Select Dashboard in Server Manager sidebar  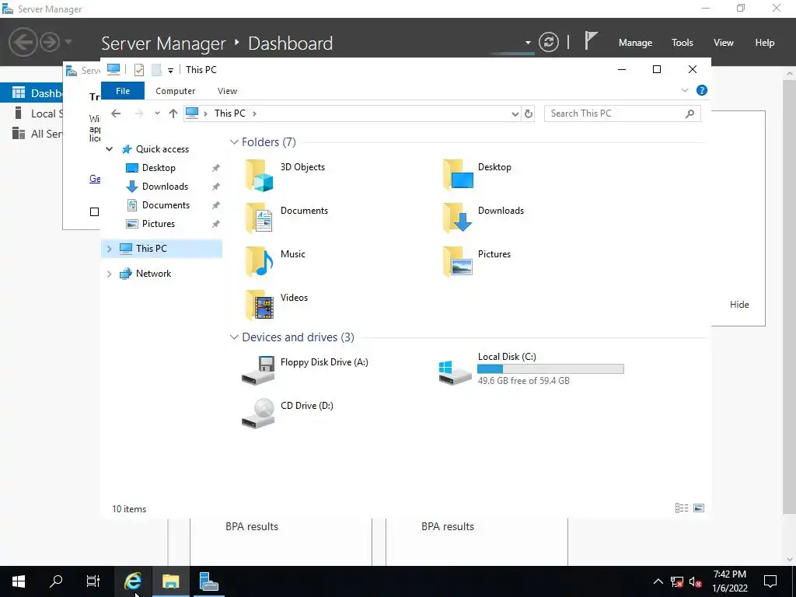coord(31,93)
